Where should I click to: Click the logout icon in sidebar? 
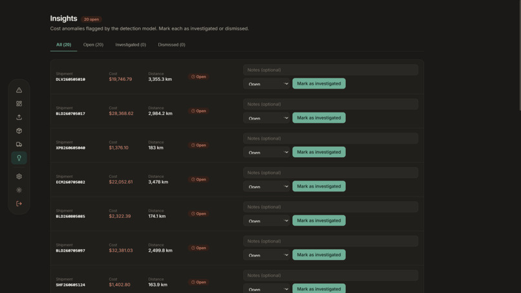(19, 204)
